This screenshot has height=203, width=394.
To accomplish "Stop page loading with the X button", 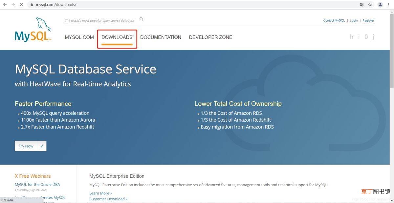I will 21,5.
